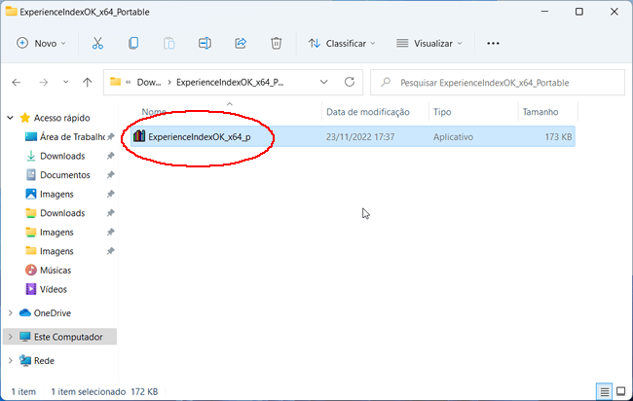Switch to large thumbnails view in status bar
Screen dimensions: 633x401
point(620,391)
